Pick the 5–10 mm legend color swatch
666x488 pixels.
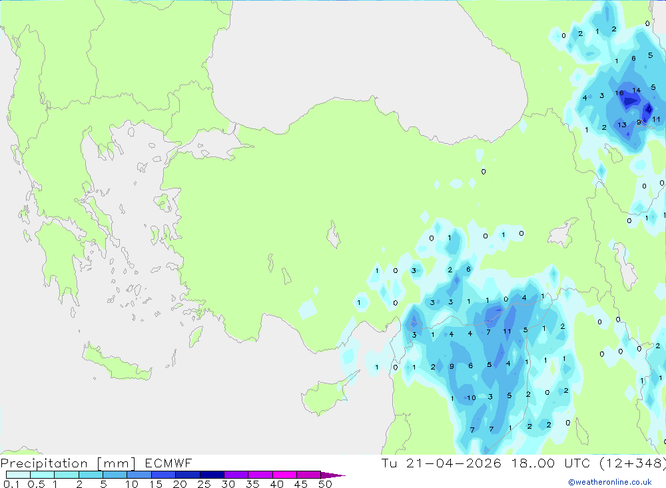pyautogui.click(x=115, y=475)
